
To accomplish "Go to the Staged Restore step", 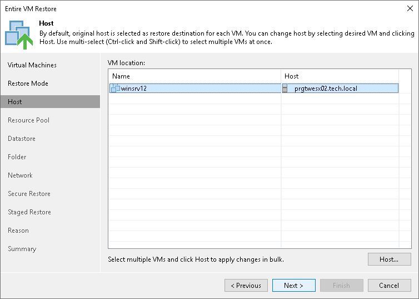I will pos(29,212).
